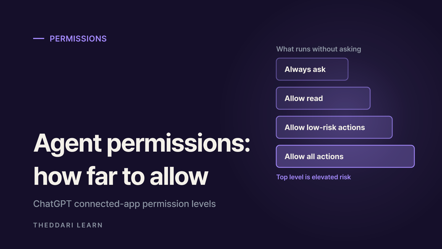Click the 'Top level is elevated risk' note
Viewport: 442px width, 249px height.
[x=314, y=177]
